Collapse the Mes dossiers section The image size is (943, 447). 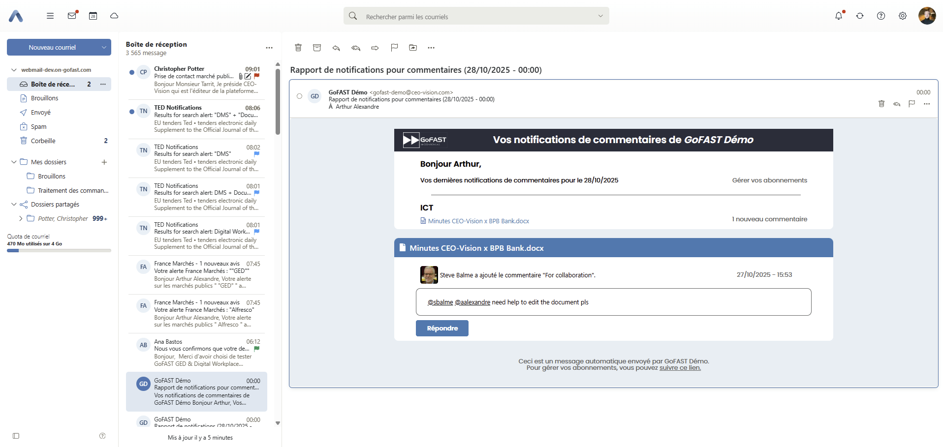coord(14,162)
